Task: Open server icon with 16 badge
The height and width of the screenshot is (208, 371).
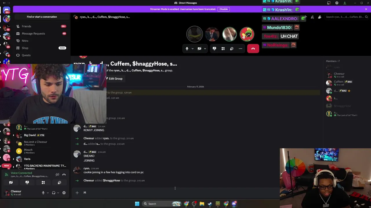Action: pyautogui.click(x=6, y=131)
